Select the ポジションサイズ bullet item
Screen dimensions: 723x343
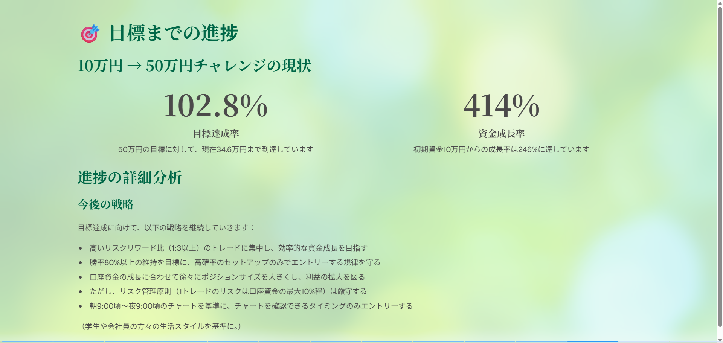[227, 277]
